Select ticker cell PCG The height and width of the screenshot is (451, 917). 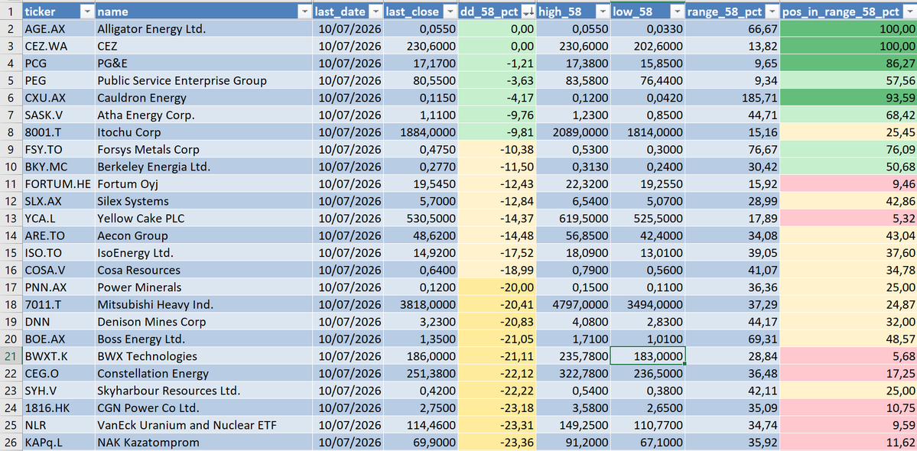pos(58,63)
